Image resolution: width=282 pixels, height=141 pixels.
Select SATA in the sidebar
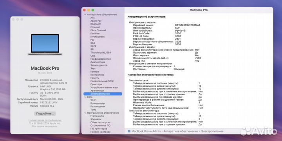pos(93,46)
